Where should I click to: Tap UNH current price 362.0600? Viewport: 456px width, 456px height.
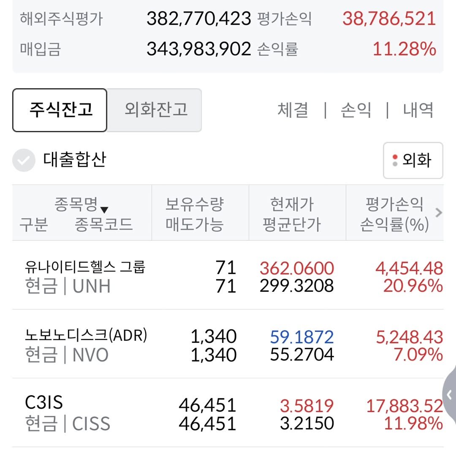pyautogui.click(x=296, y=269)
